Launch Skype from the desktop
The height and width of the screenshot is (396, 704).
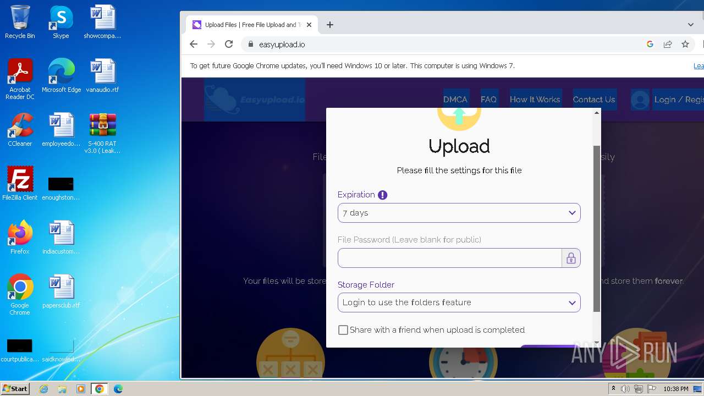tap(61, 22)
